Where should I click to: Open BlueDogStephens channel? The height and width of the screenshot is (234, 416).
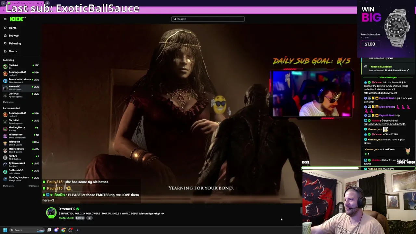coord(21,179)
